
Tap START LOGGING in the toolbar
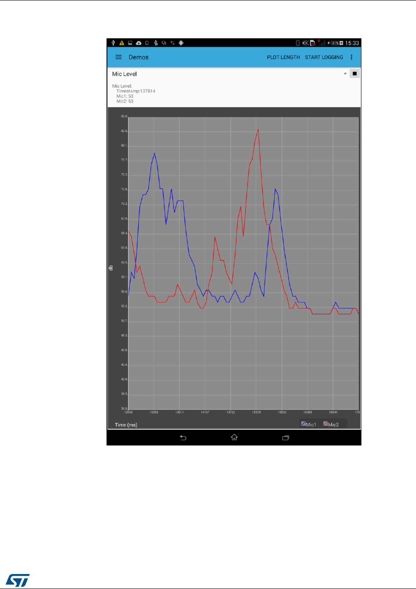pyautogui.click(x=324, y=57)
